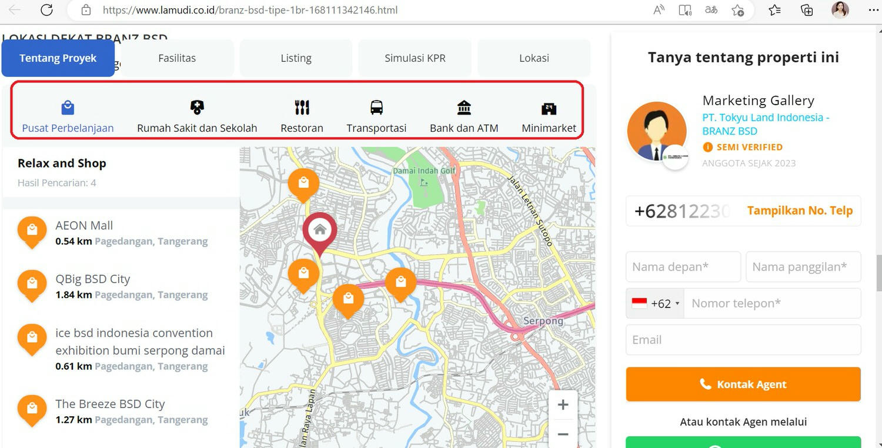Screen dimensions: 882x448
Task: Zoom in the map with plus button
Action: pos(563,405)
